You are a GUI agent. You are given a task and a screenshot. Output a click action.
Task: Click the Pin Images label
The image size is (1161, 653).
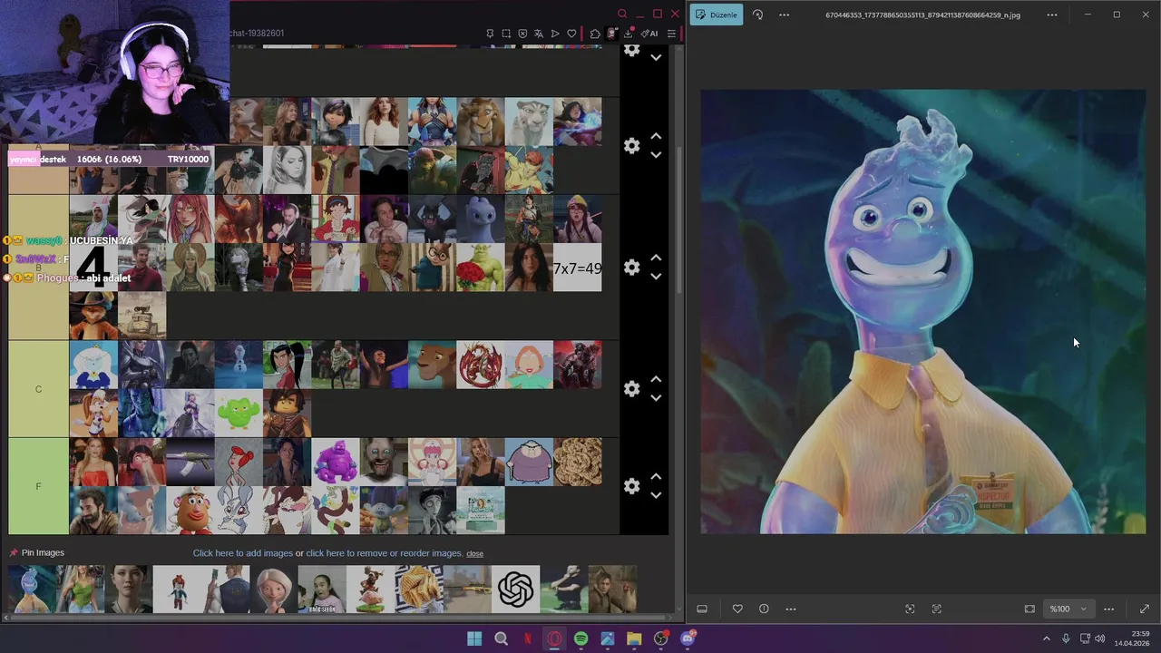[43, 552]
